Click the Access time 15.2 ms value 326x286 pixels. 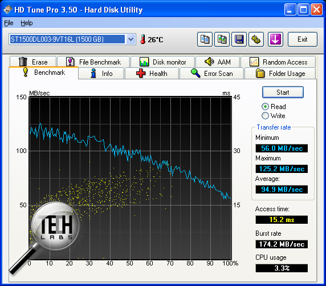[x=282, y=220]
